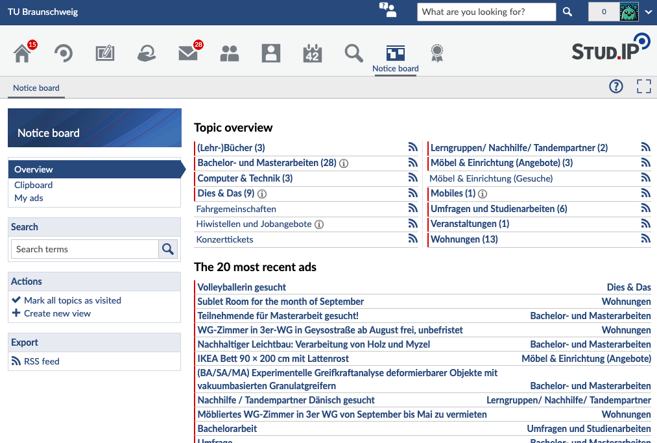Toggle fullscreen mode icon
The height and width of the screenshot is (443, 657).
tap(644, 86)
